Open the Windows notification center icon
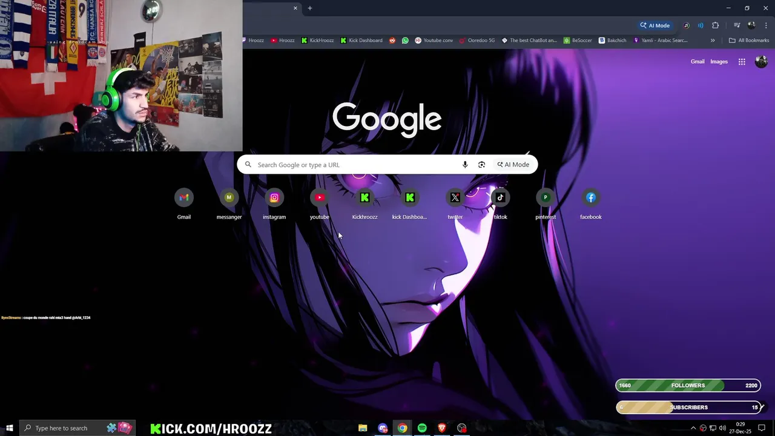 coord(762,428)
